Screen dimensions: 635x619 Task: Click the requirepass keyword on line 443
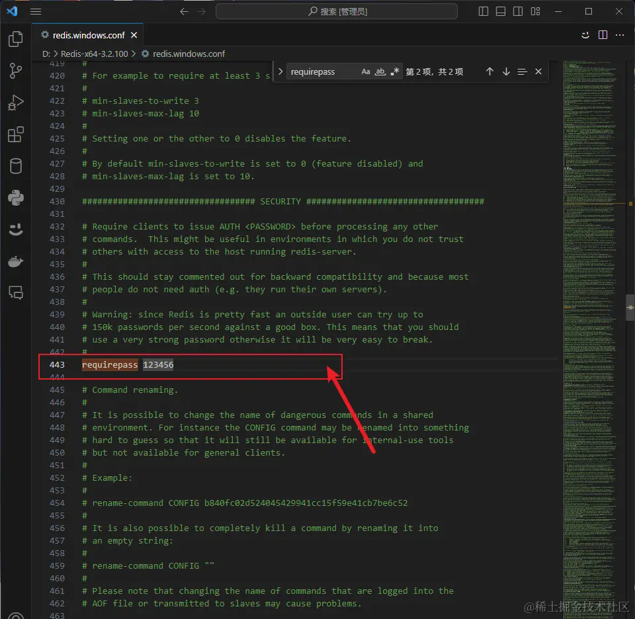coord(110,365)
